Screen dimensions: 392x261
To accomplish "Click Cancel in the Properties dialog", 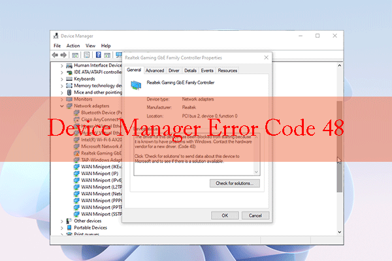I will pyautogui.click(x=255, y=215).
